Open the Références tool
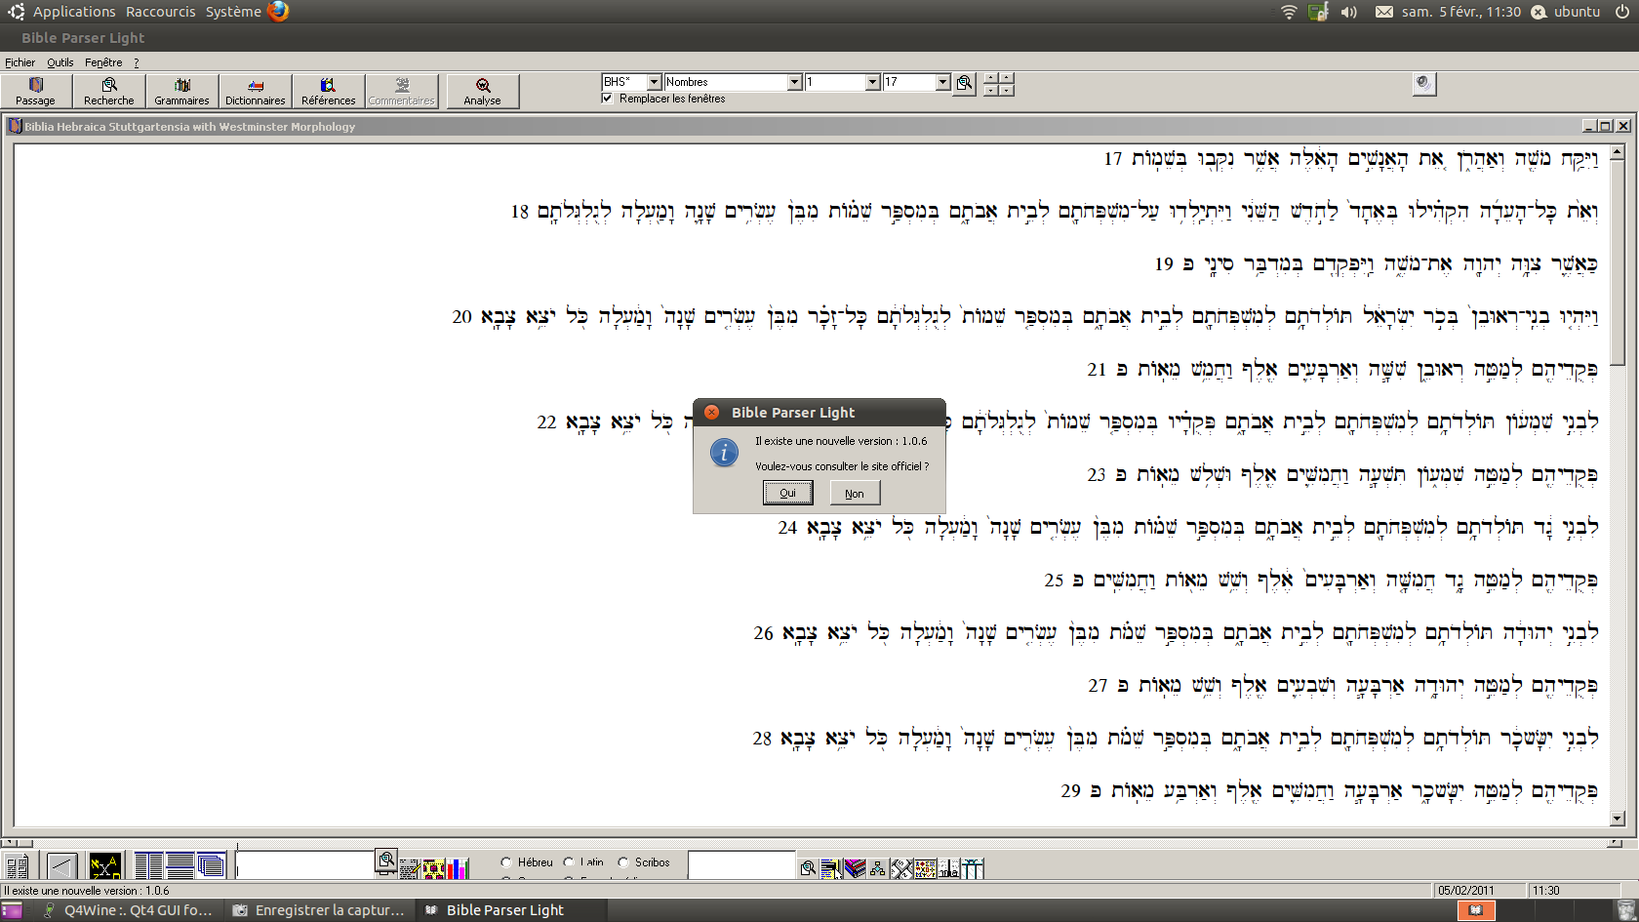The height and width of the screenshot is (922, 1639). click(329, 92)
